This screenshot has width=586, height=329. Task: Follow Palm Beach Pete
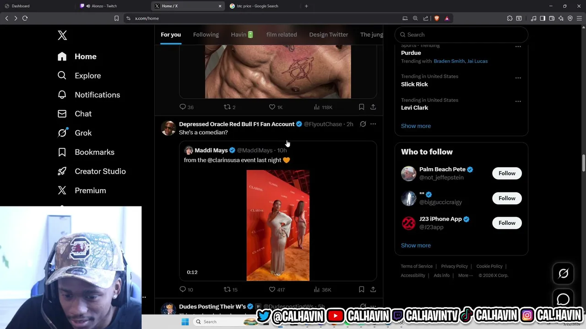coord(507,173)
